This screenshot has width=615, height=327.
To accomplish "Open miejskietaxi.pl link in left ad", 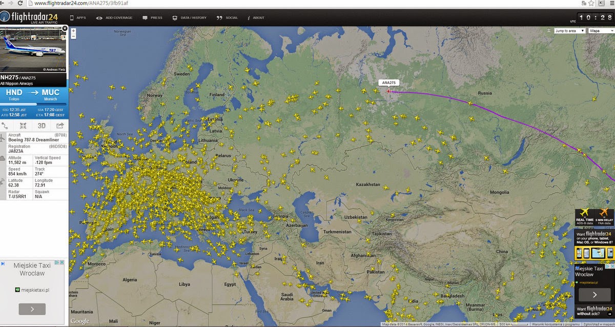I will click(x=35, y=290).
